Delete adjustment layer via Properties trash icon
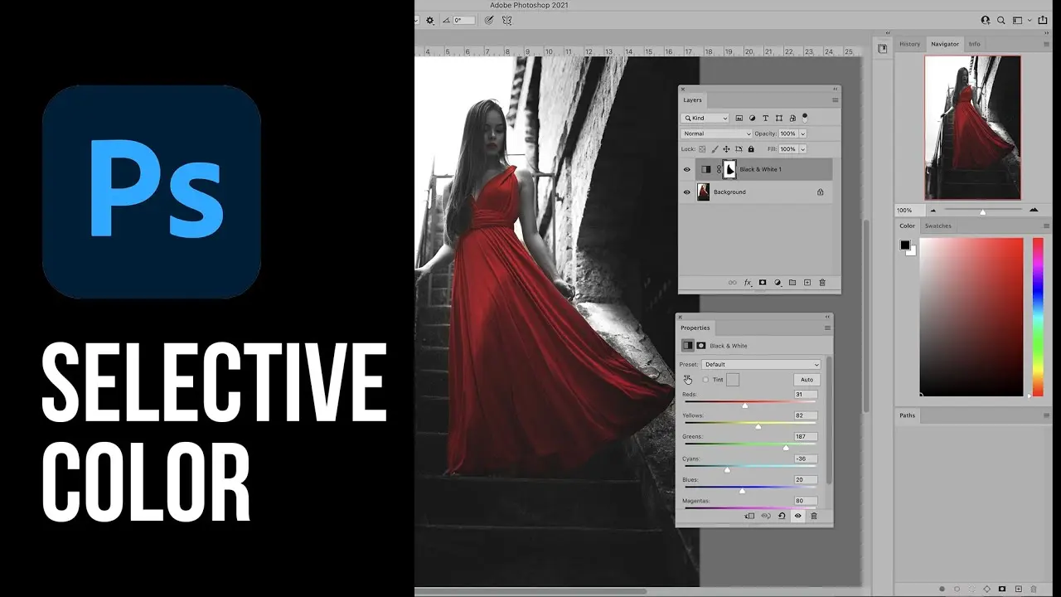Screen dimensions: 1061x597 (814, 516)
